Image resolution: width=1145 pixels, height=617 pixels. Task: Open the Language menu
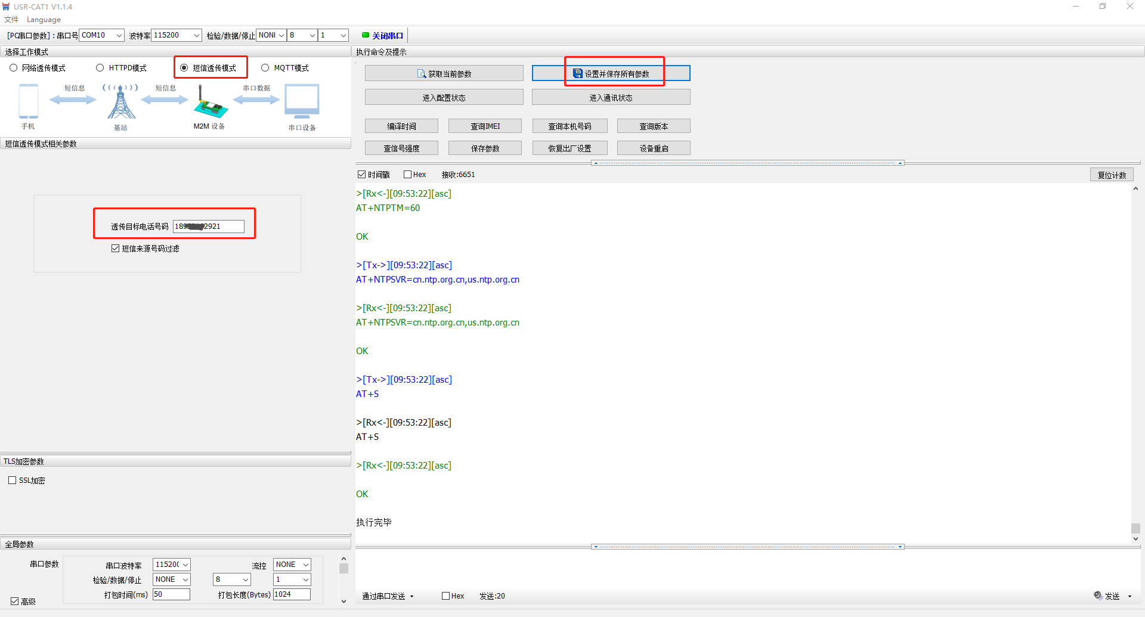[x=44, y=20]
